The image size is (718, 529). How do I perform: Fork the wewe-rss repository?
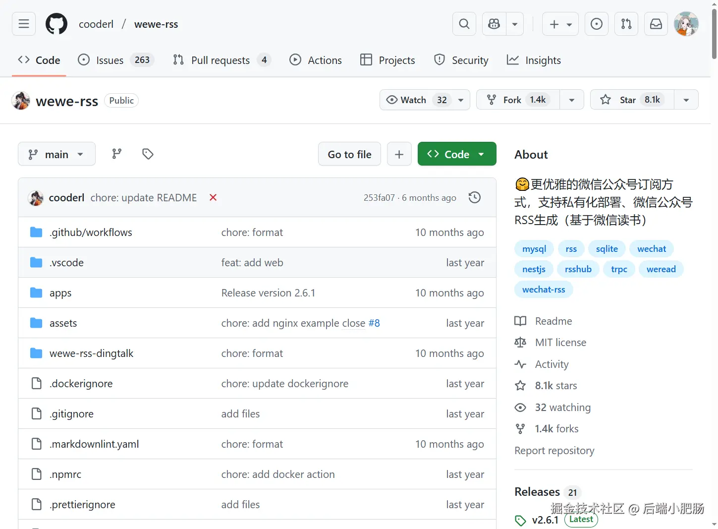[518, 100]
